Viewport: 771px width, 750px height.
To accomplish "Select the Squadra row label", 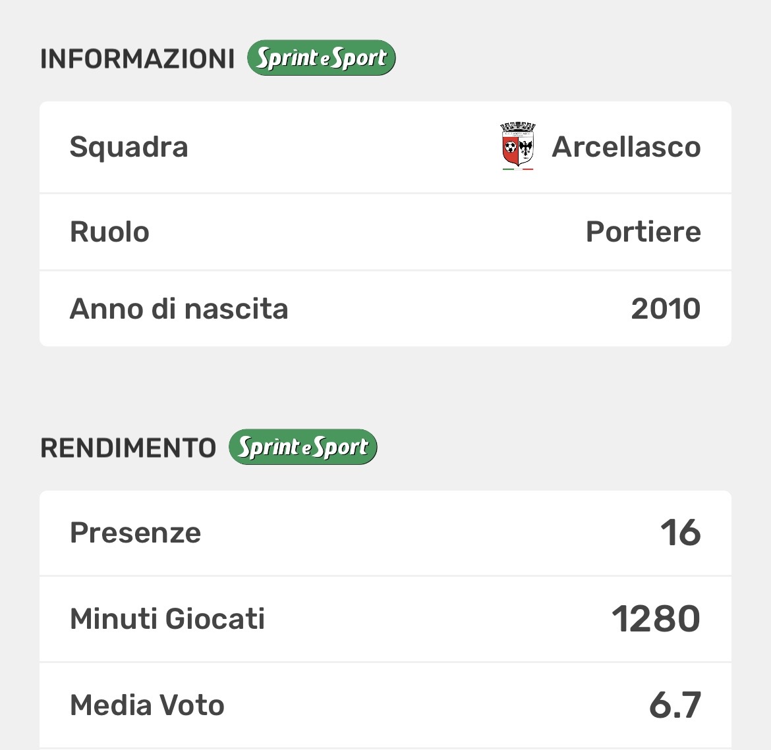I will click(129, 147).
